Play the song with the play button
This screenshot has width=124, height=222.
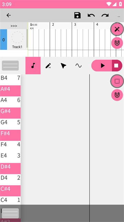point(102,66)
